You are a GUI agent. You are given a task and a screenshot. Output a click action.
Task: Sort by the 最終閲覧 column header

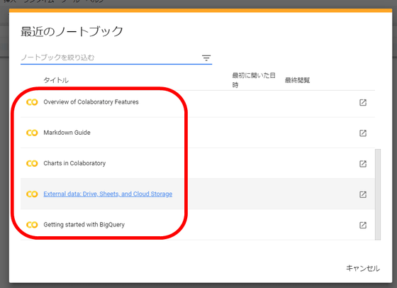[297, 80]
